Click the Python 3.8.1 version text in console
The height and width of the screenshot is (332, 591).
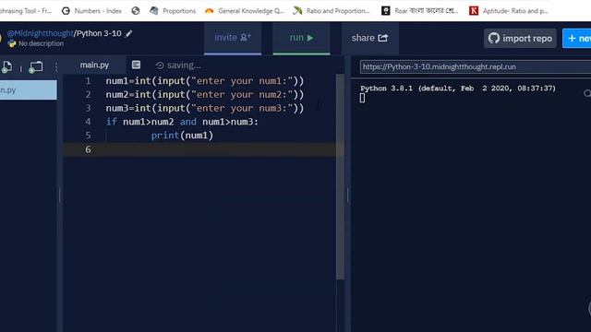[x=458, y=89]
